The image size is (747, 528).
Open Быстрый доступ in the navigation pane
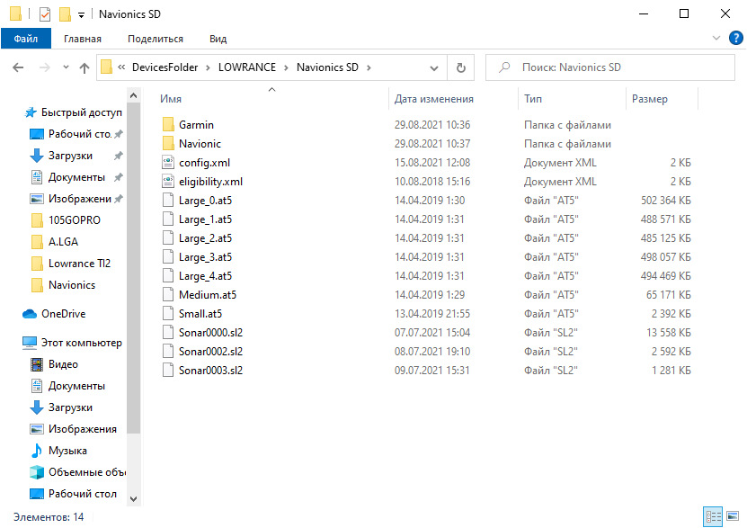click(82, 112)
